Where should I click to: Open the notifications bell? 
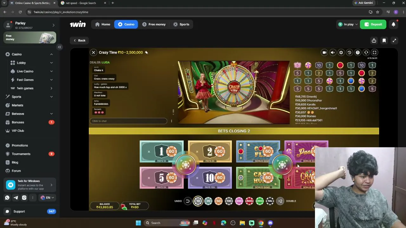(x=393, y=24)
